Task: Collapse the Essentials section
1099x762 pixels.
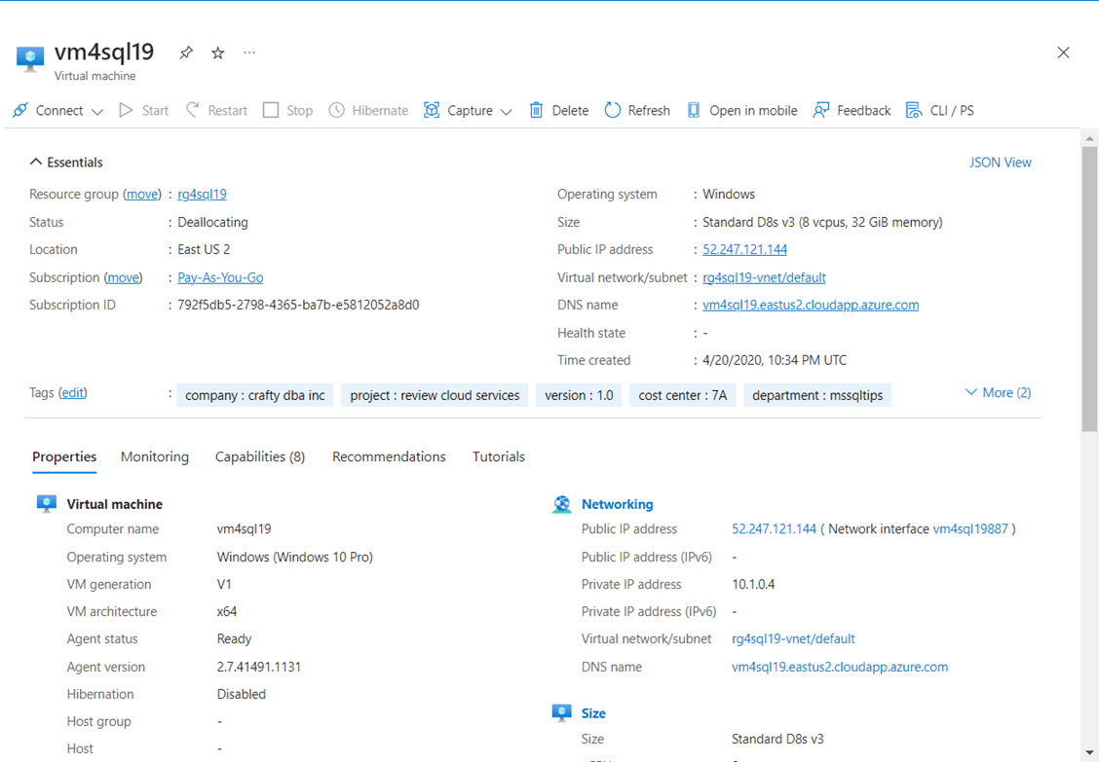Action: [x=36, y=163]
